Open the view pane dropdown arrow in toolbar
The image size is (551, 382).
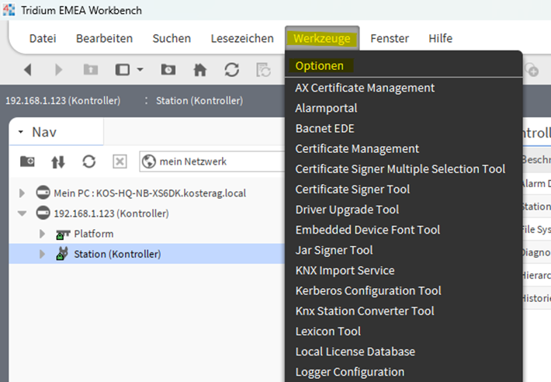click(x=140, y=70)
